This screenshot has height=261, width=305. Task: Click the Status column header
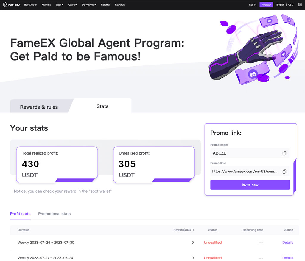pyautogui.click(x=213, y=230)
